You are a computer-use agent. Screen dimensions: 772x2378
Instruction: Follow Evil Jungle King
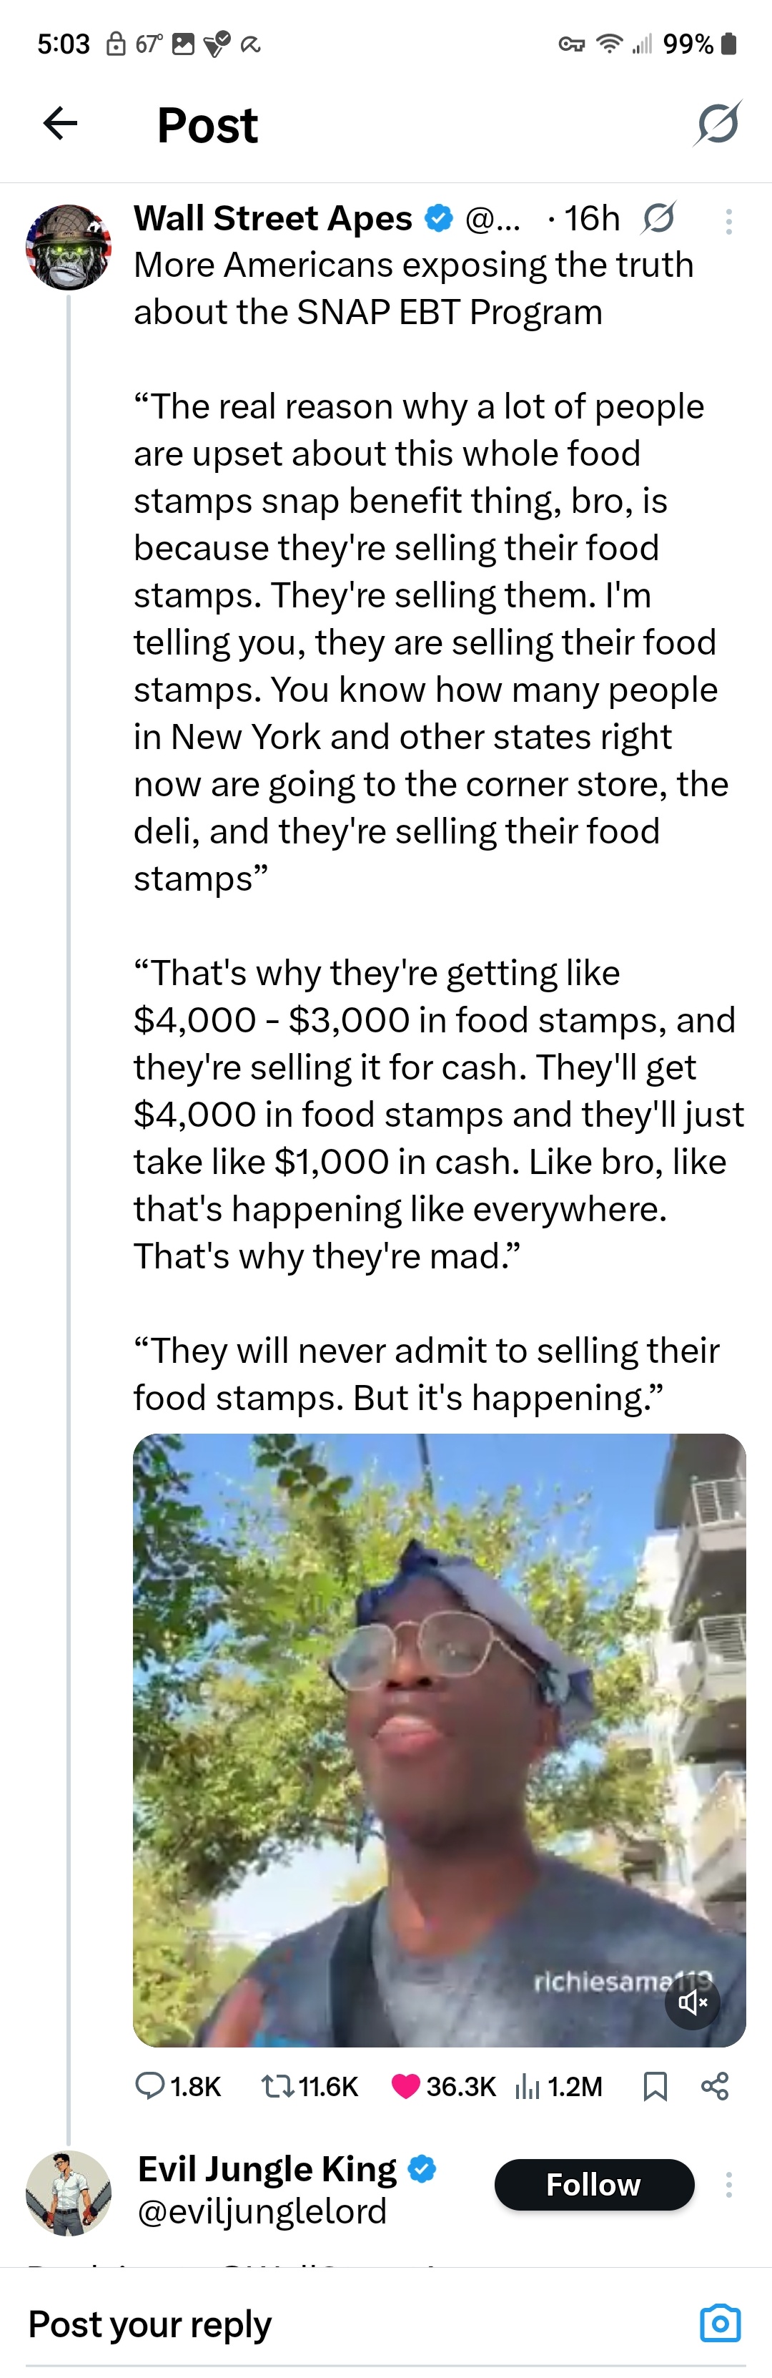594,2185
